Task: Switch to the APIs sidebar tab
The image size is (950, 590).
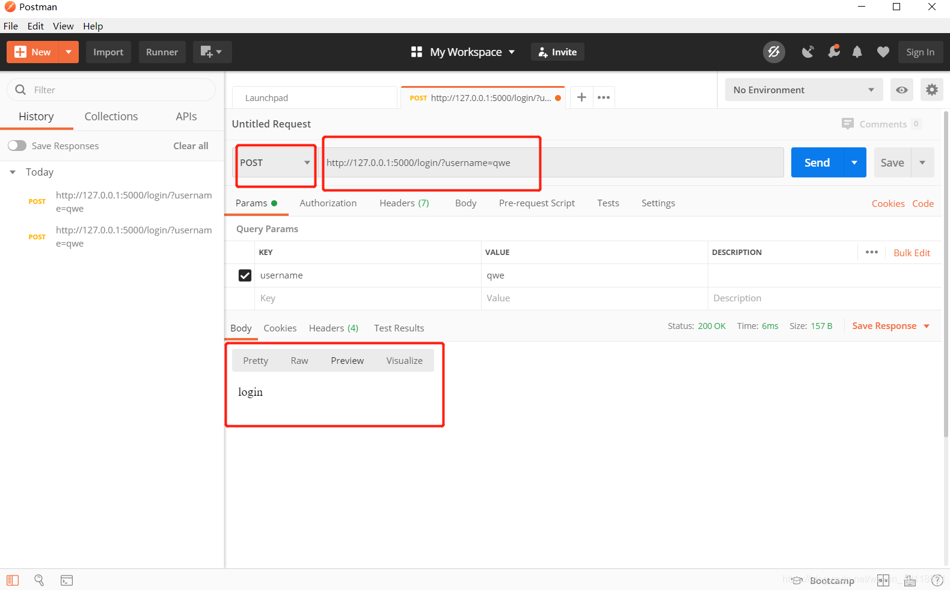Action: click(186, 117)
